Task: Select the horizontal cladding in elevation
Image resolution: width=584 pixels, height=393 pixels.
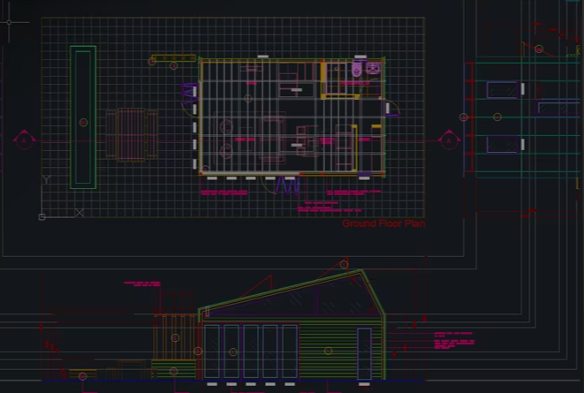Action: [x=328, y=351]
